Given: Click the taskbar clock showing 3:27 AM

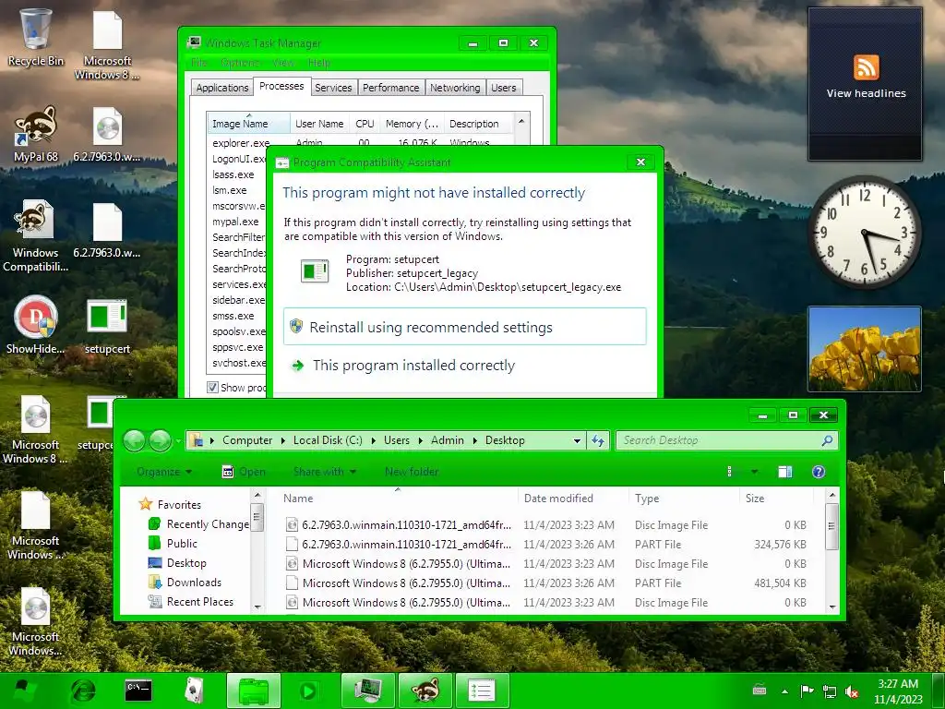Looking at the screenshot, I should tap(898, 691).
